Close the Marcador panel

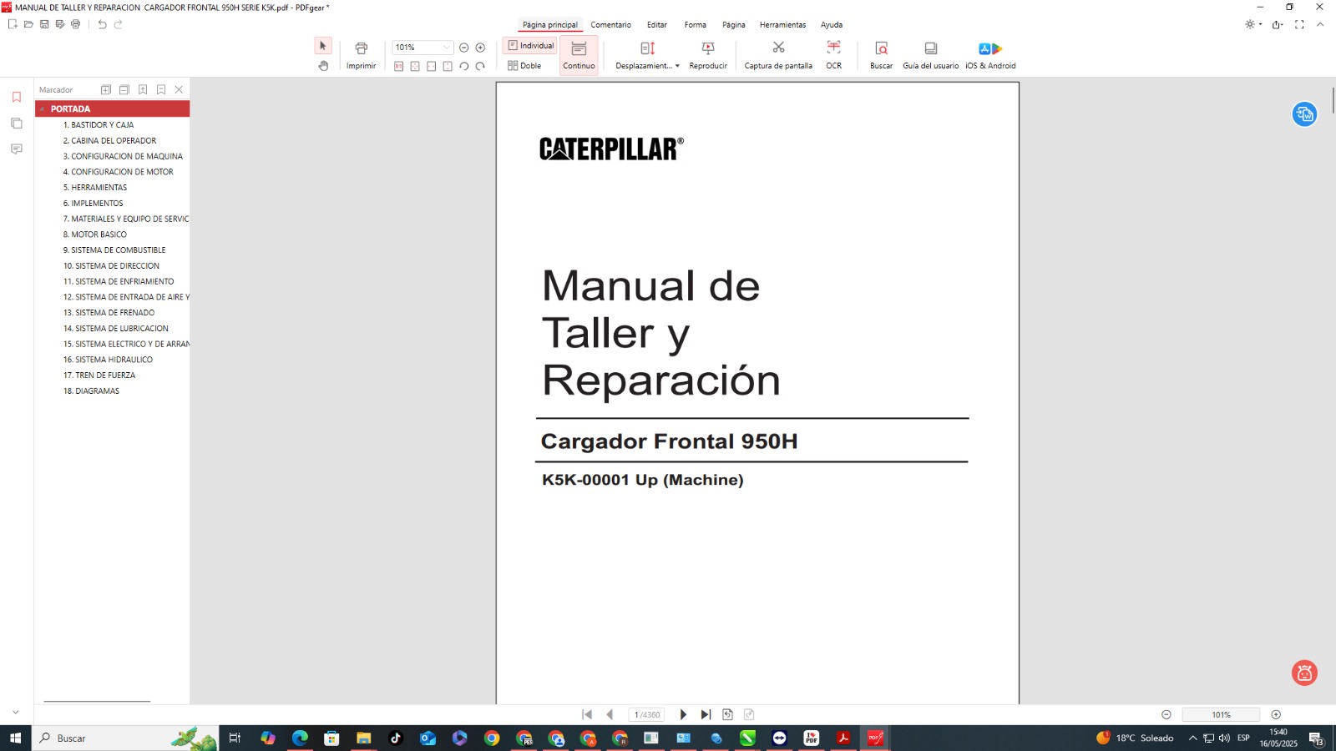click(179, 89)
